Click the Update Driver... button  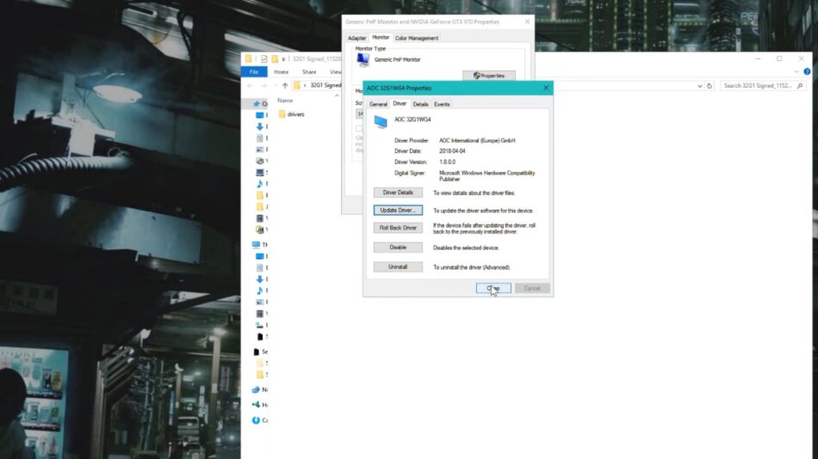398,211
